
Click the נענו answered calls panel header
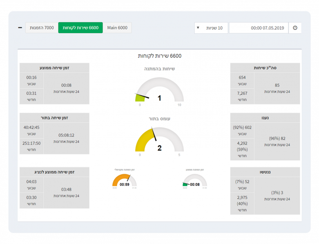265,118
